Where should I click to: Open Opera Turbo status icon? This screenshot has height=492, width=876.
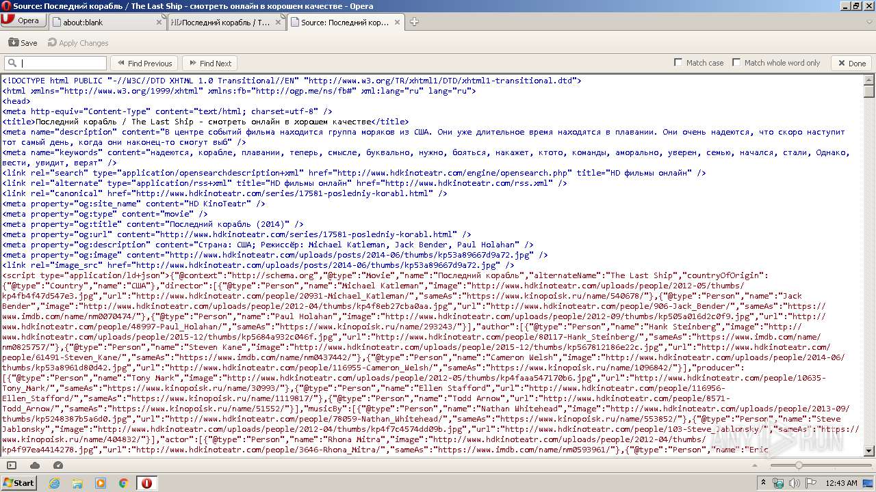coord(58,465)
